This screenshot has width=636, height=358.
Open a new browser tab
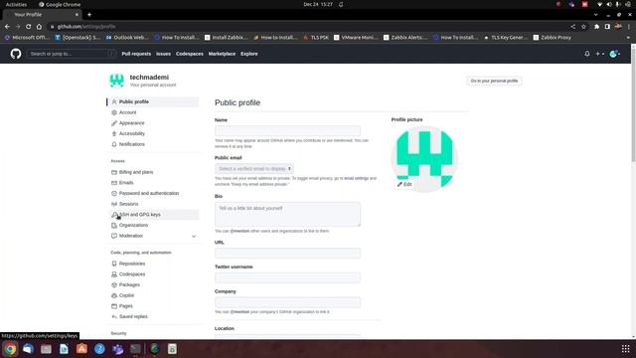tap(89, 15)
